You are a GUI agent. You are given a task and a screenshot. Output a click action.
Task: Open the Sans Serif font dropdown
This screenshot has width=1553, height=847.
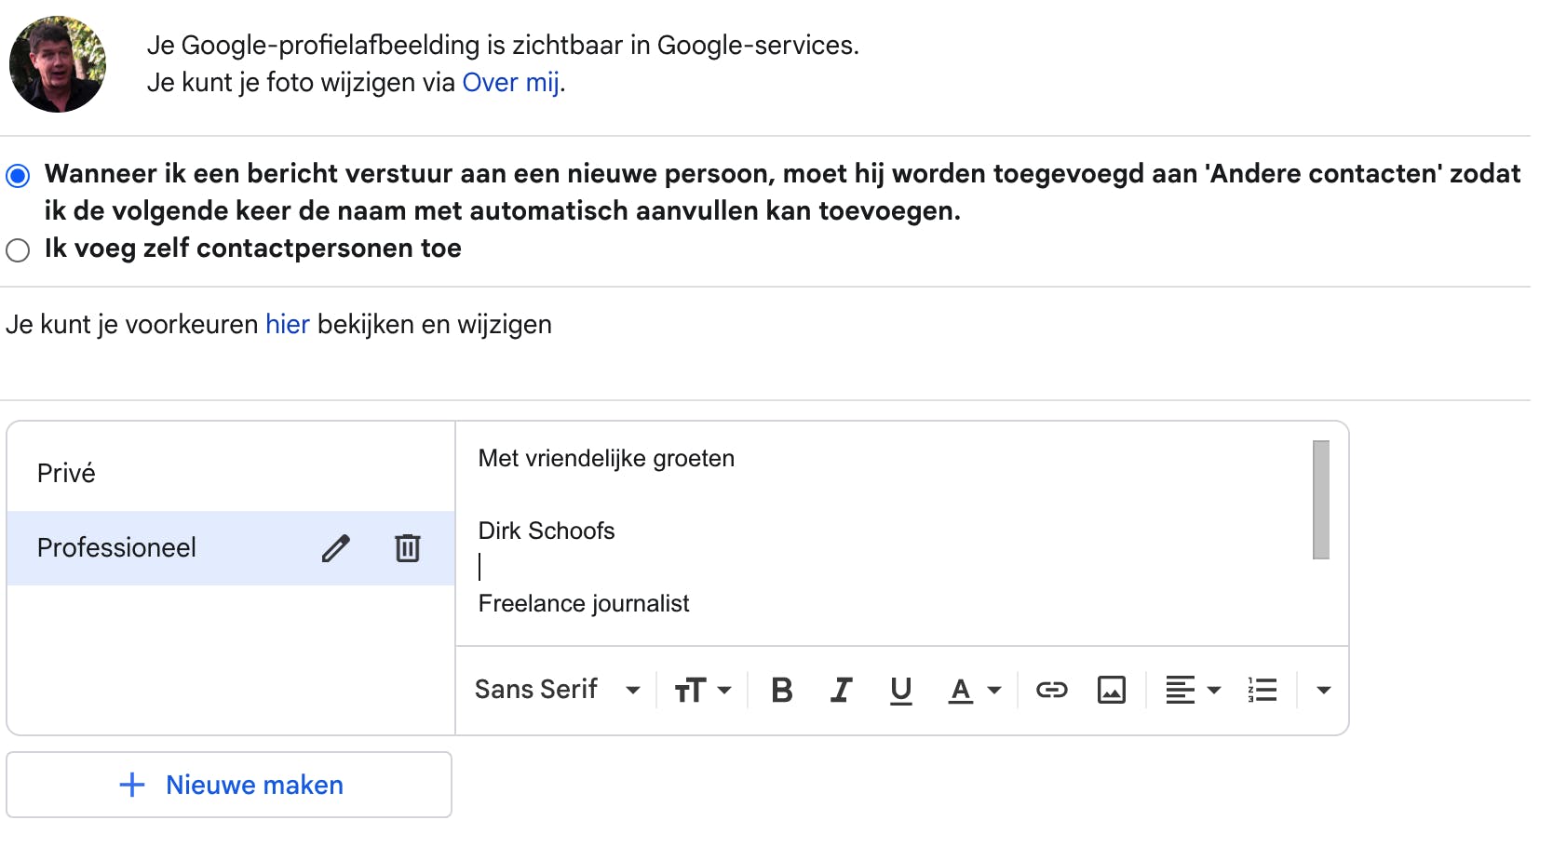click(x=557, y=690)
